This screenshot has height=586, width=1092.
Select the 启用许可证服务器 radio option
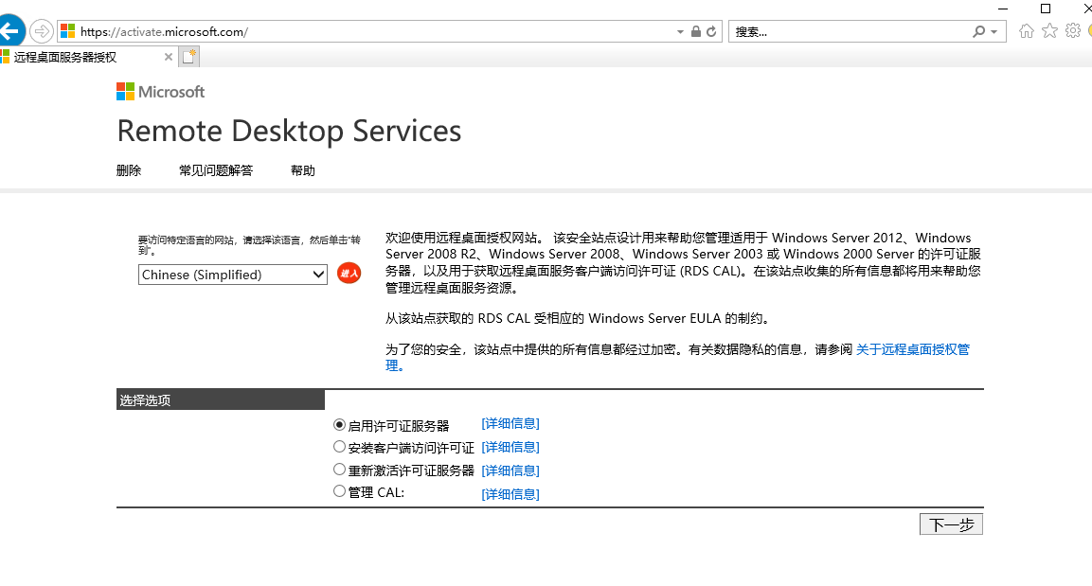339,424
